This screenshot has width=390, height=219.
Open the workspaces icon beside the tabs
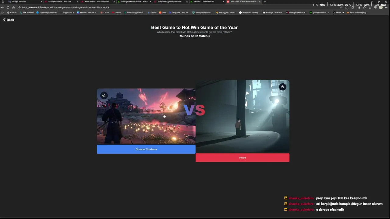click(3, 2)
